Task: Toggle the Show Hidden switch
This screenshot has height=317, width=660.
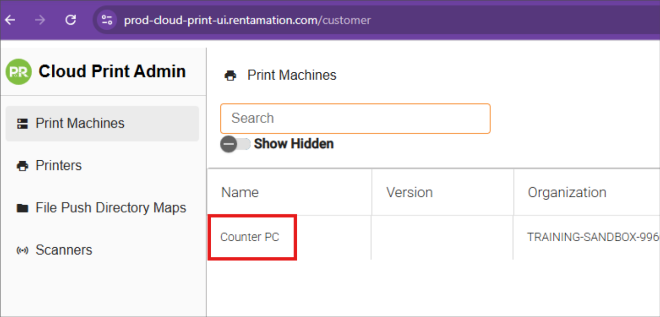Action: (x=235, y=144)
